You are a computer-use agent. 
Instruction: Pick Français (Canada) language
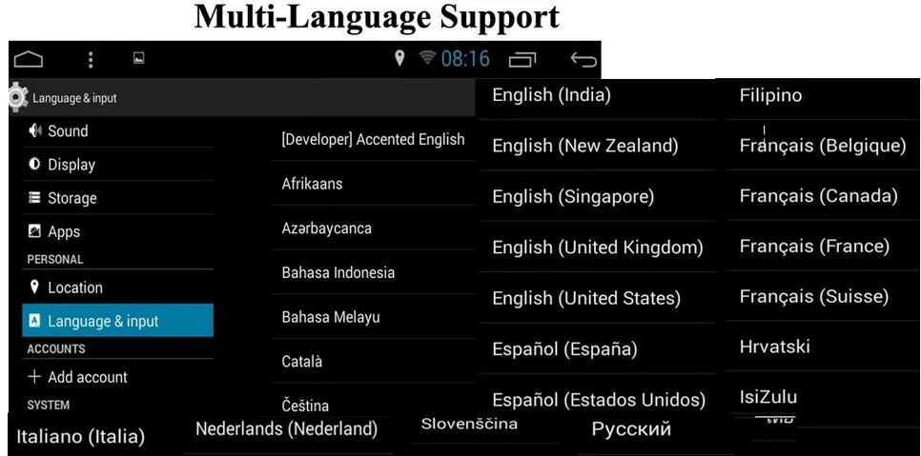pos(822,196)
